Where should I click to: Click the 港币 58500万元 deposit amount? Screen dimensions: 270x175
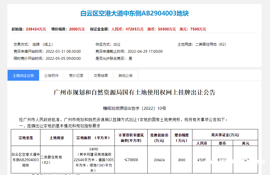[161, 29]
